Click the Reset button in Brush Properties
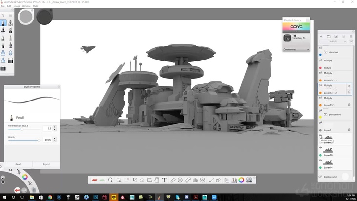Viewport: 357px width, 201px height. point(18,164)
